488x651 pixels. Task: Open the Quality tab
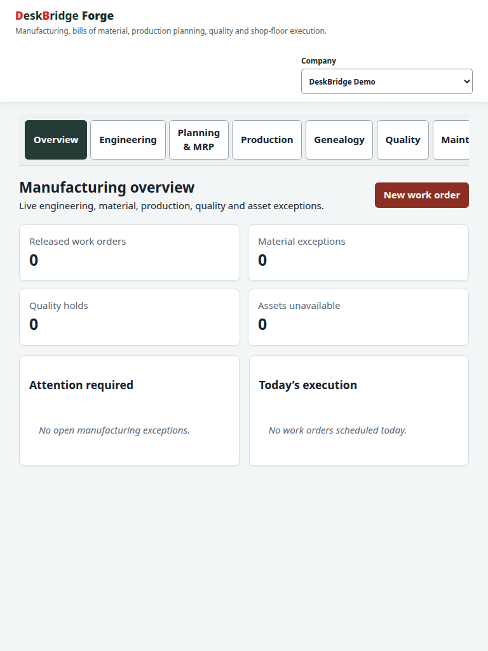pos(402,140)
